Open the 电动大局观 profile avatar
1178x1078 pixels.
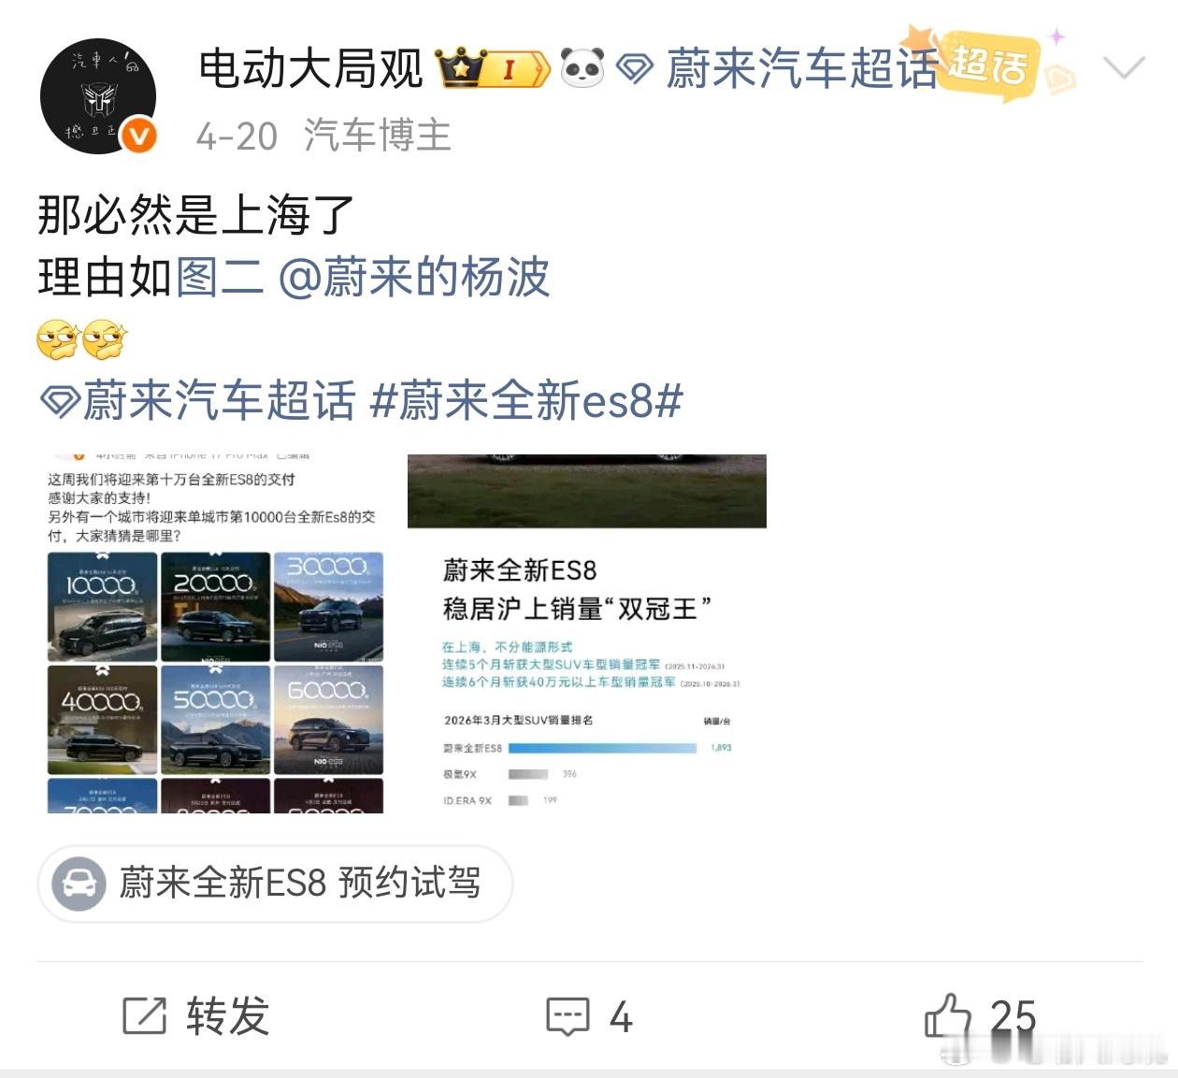pyautogui.click(x=98, y=96)
